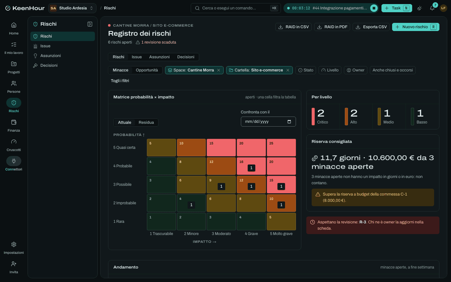Download RAID in CSV
Image resolution: width=451 pixels, height=282 pixels.
click(293, 27)
